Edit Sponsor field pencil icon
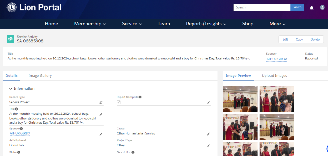Screen dimensions: 328x156 coord(101,134)
